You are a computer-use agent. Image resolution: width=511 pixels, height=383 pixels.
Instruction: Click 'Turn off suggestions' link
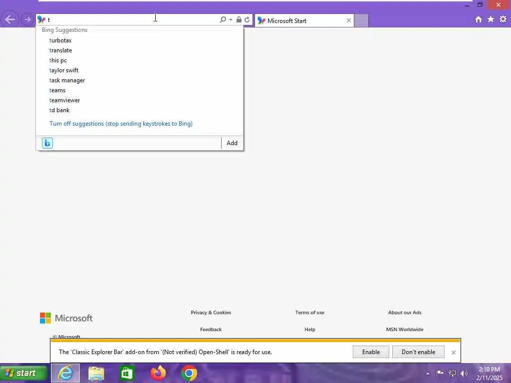(121, 124)
